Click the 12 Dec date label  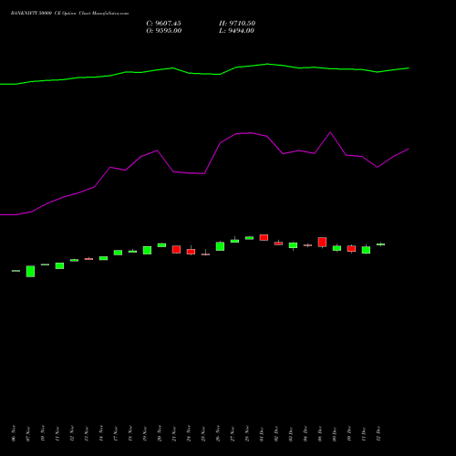[378, 433]
